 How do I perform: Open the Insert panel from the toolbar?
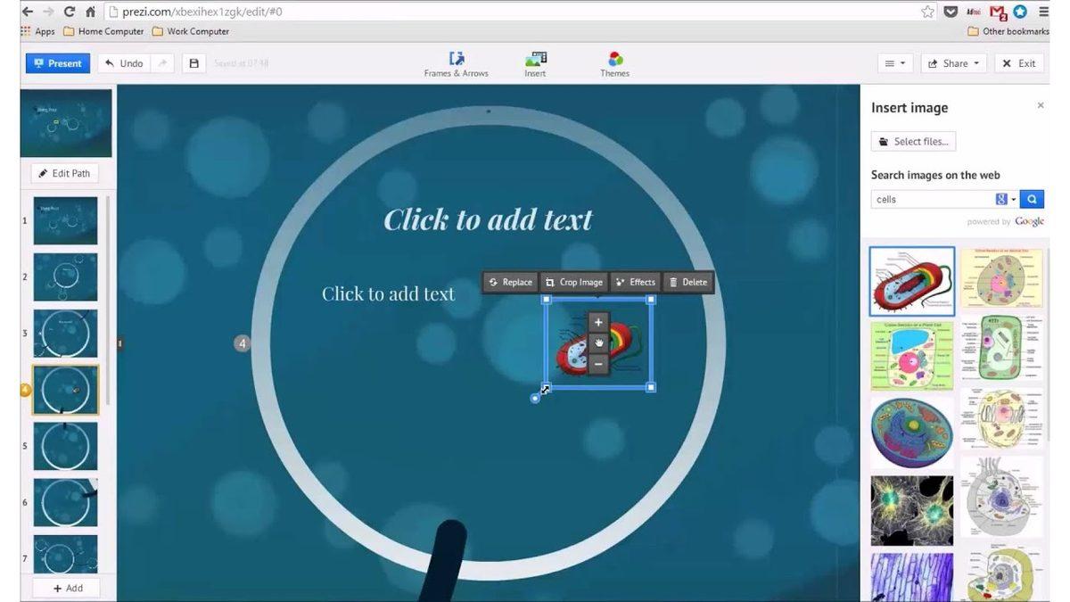coord(534,62)
